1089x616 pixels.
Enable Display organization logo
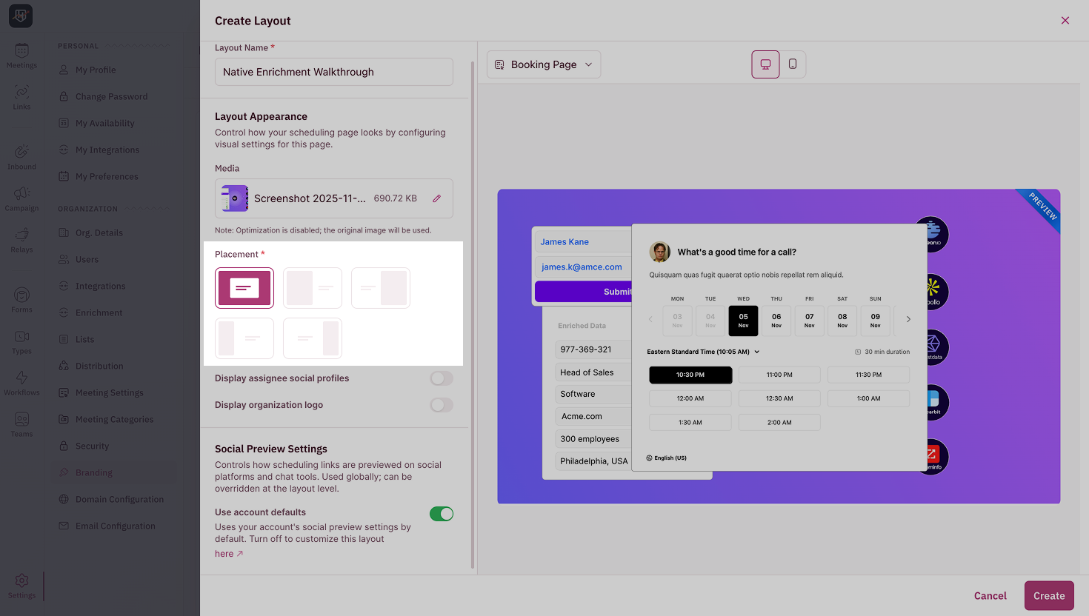[442, 405]
